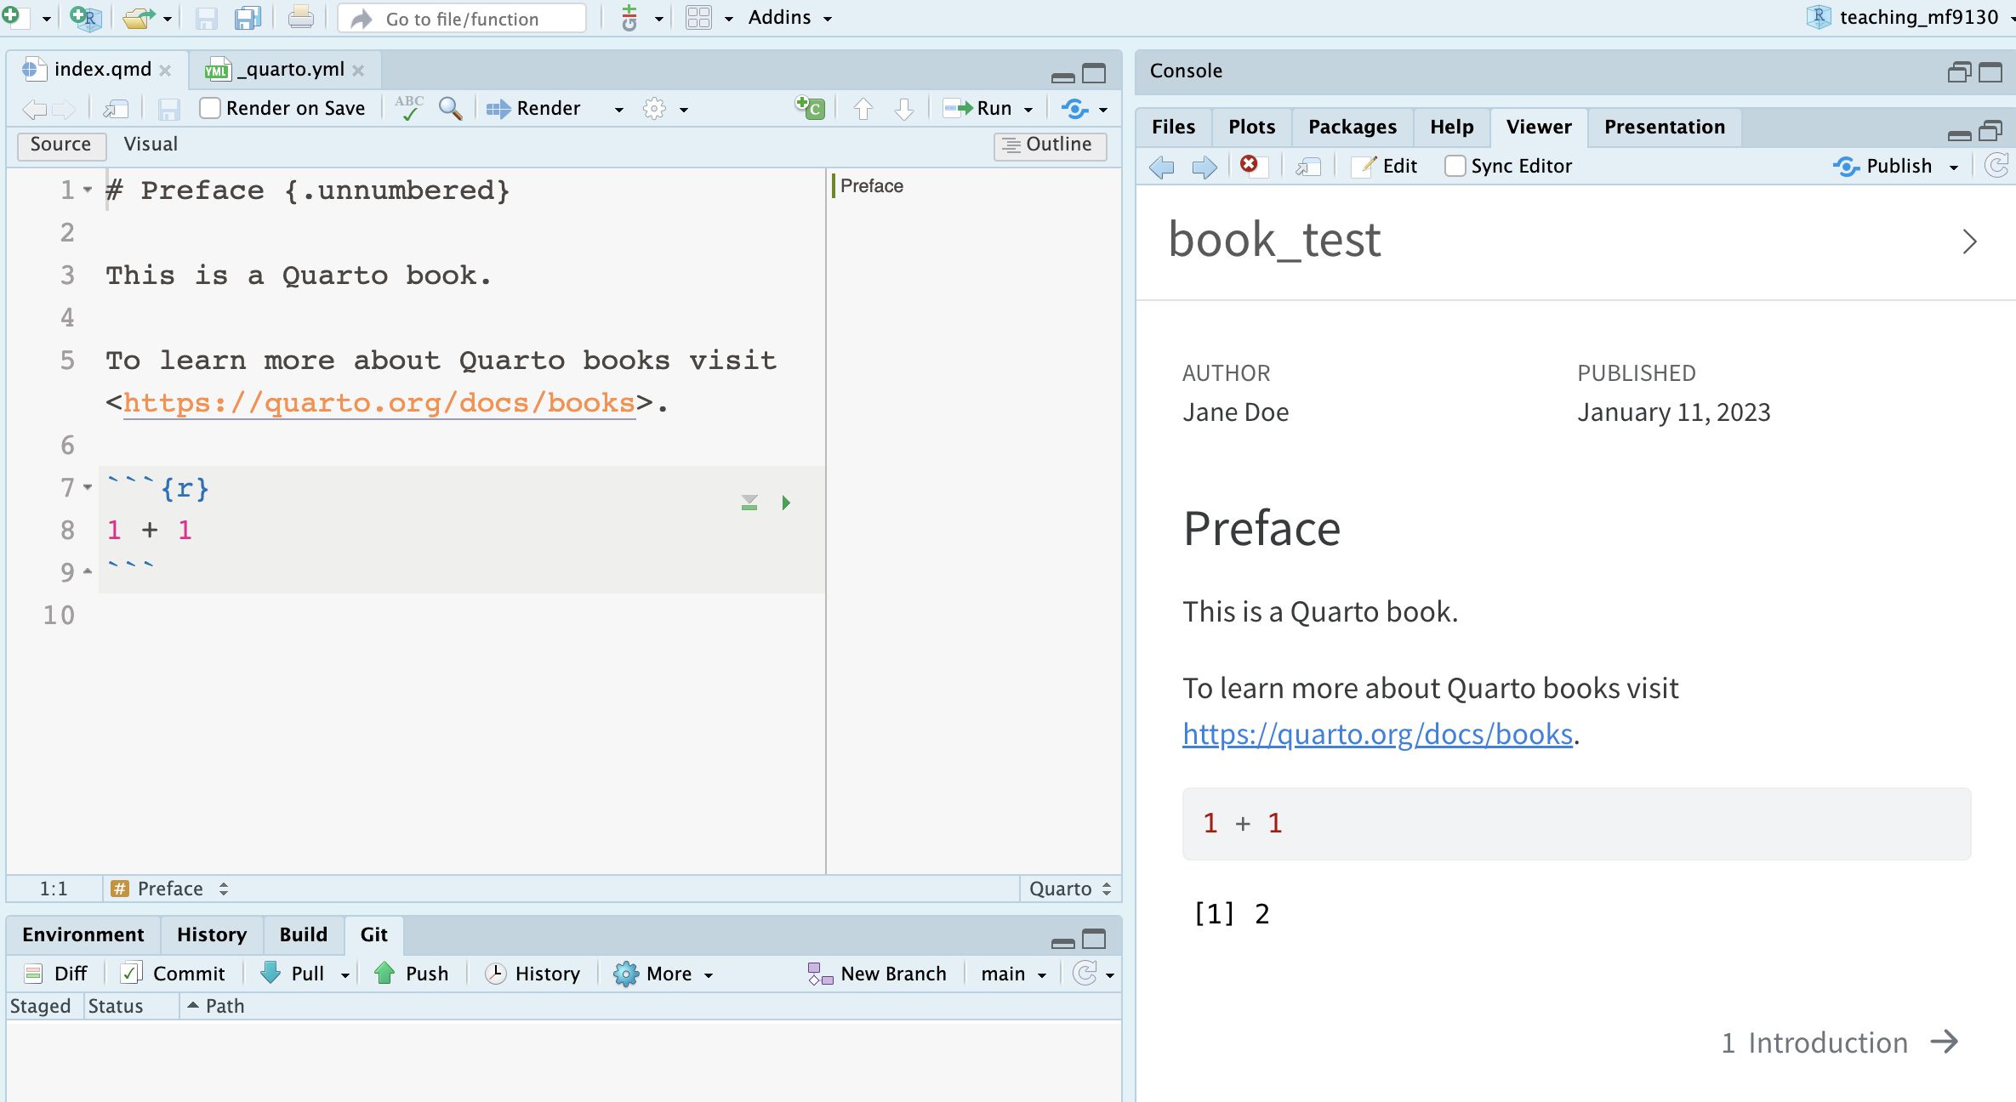Open the Git More dropdown

(663, 974)
